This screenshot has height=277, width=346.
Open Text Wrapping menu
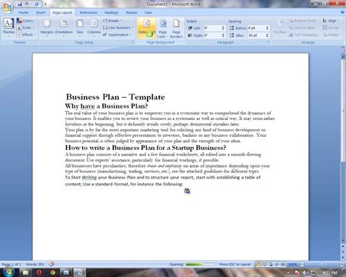click(x=304, y=35)
